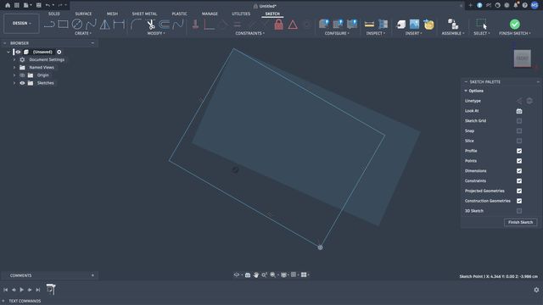Open notifications bell icon
This screenshot has height=305, width=543.
pyautogui.click(x=516, y=5)
